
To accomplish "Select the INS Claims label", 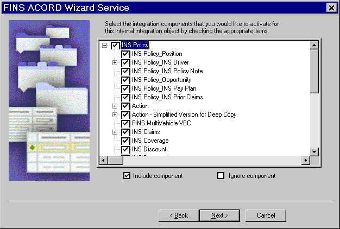I will [146, 132].
